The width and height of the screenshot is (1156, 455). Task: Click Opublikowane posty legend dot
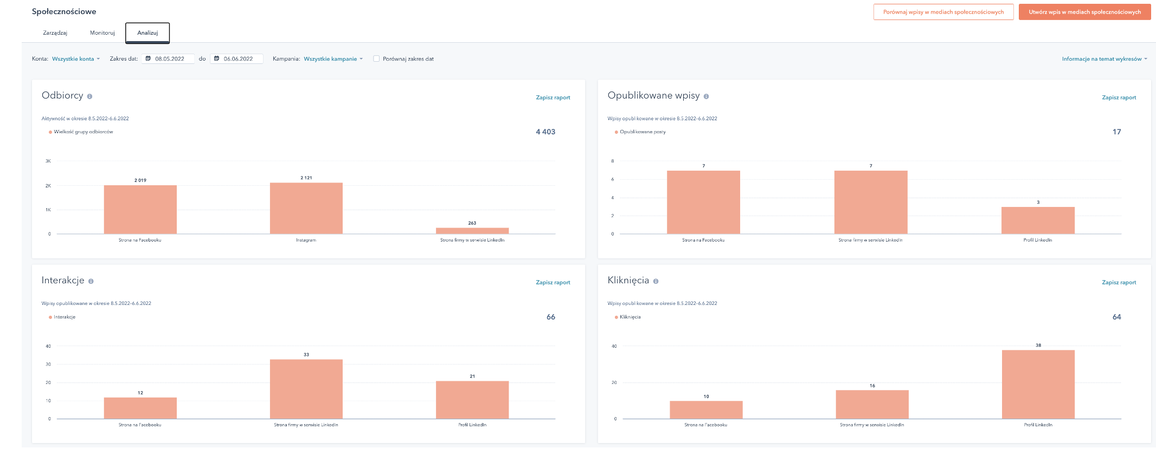pyautogui.click(x=616, y=132)
